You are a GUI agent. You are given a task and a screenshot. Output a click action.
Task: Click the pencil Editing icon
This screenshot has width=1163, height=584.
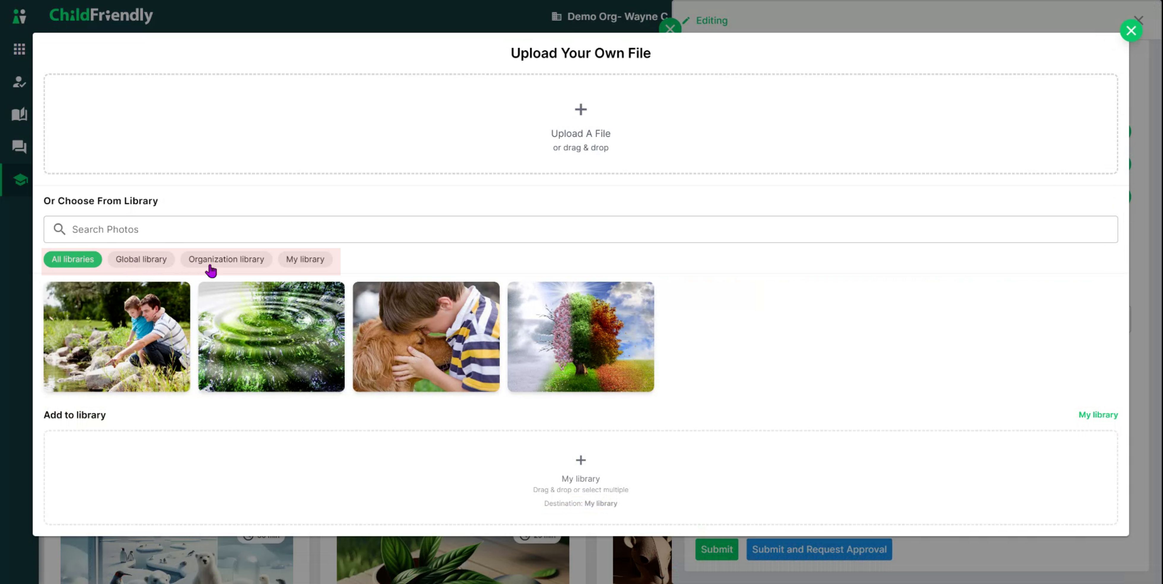[686, 20]
